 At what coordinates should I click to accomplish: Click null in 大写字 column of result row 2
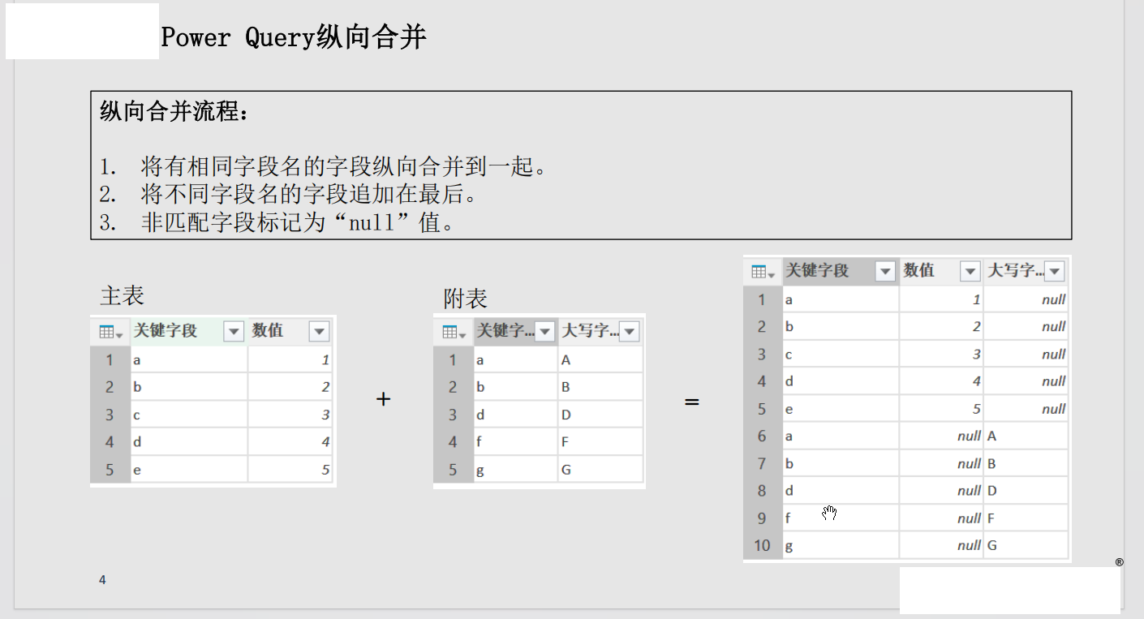tap(1026, 327)
